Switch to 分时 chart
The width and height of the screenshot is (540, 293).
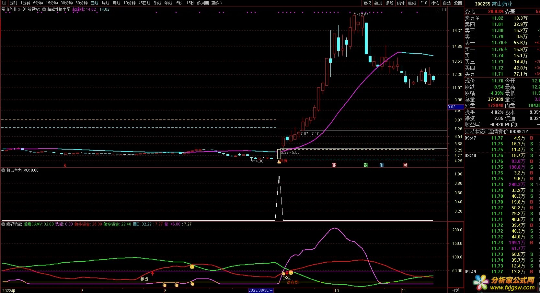[14, 3]
